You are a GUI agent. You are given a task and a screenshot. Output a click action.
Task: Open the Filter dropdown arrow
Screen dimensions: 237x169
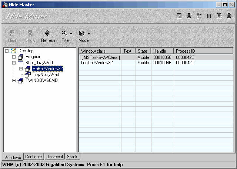(x=71, y=34)
